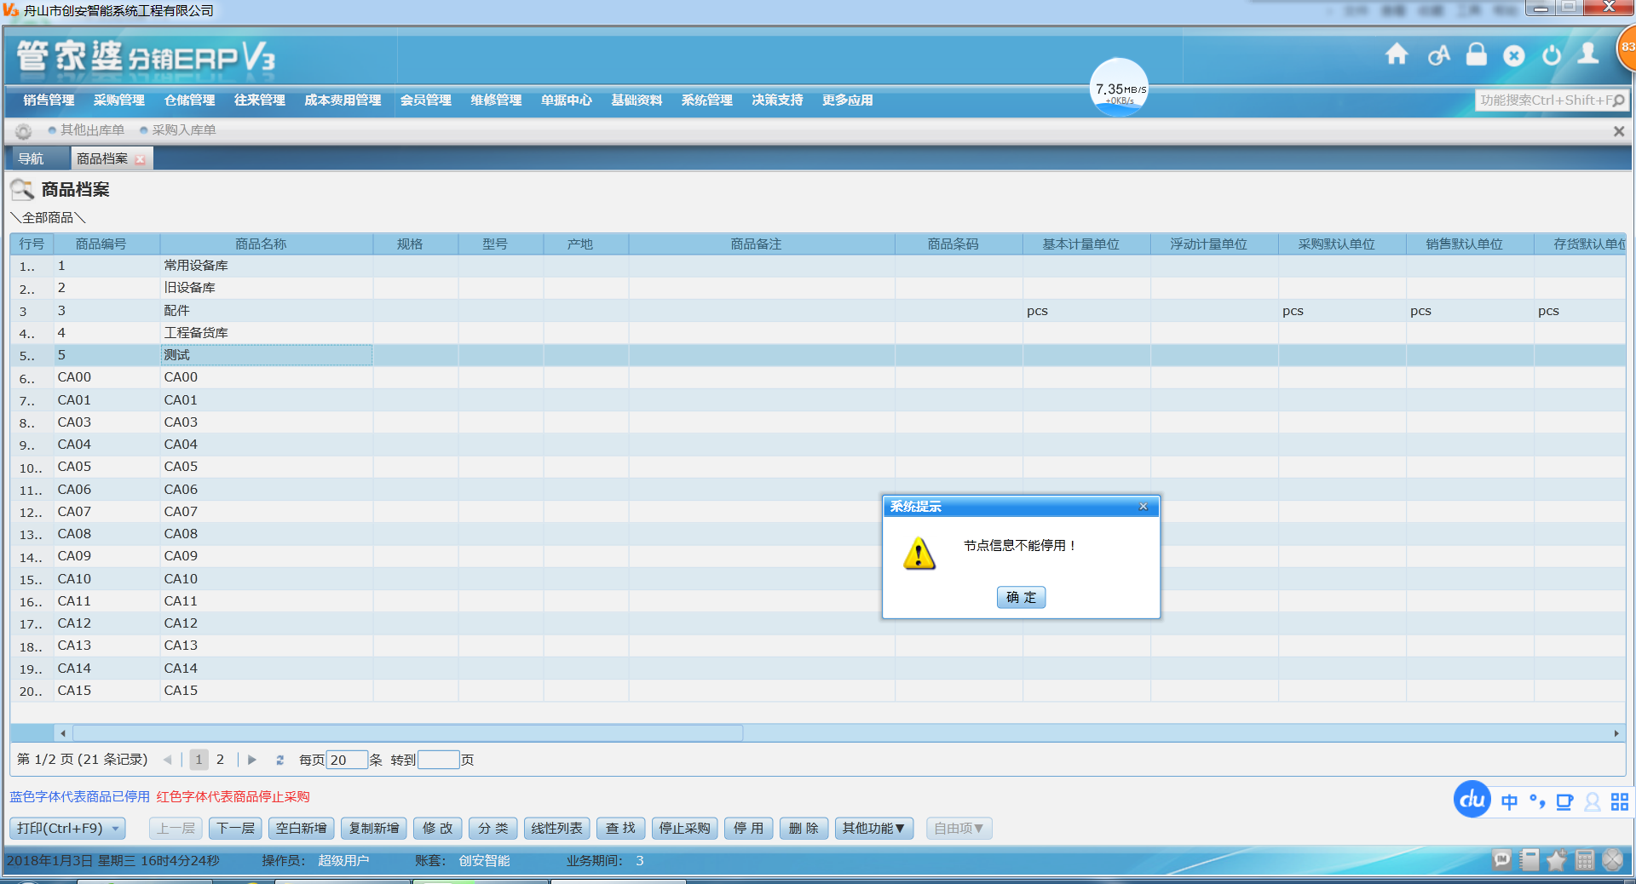Screen dimensions: 1636x884
Task: Select page 2 in pagination
Action: click(x=220, y=760)
